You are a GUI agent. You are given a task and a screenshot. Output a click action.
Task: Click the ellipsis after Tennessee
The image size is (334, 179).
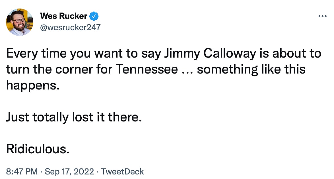(x=187, y=70)
